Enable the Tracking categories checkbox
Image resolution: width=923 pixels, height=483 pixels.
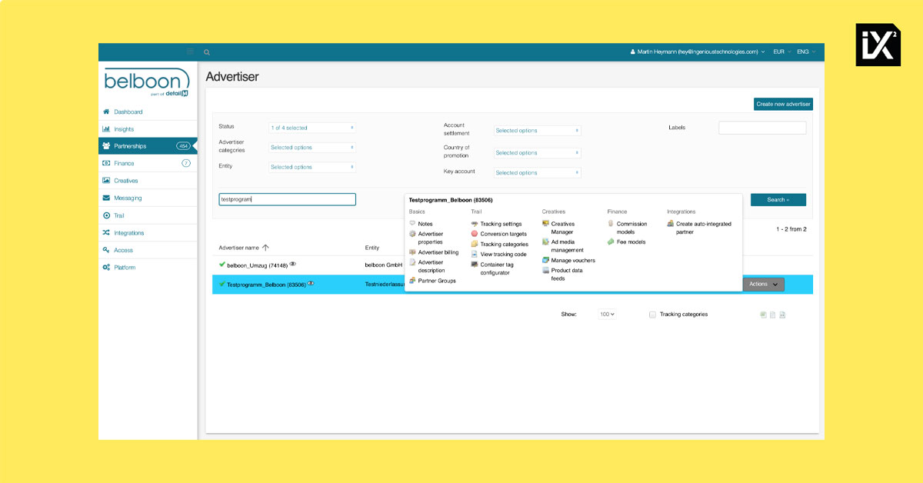tap(652, 315)
